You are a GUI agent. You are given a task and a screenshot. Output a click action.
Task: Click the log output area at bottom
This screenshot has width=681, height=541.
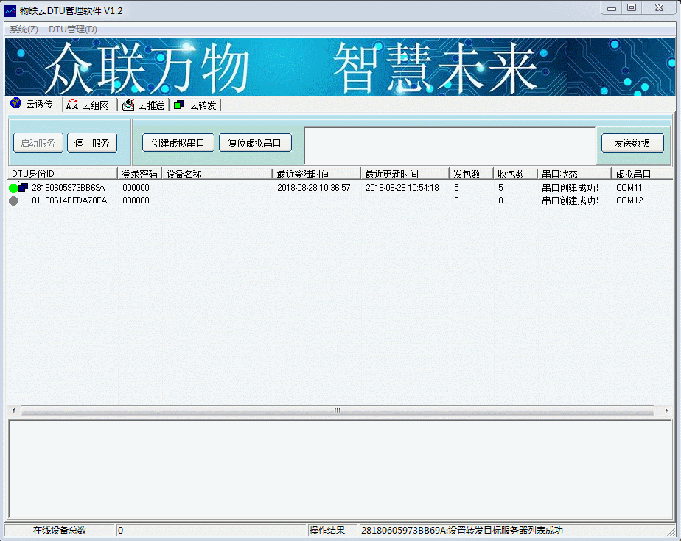340,470
